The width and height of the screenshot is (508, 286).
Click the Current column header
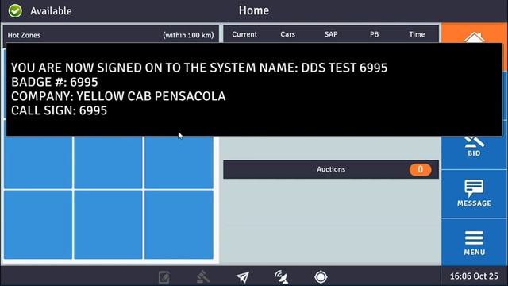244,34
